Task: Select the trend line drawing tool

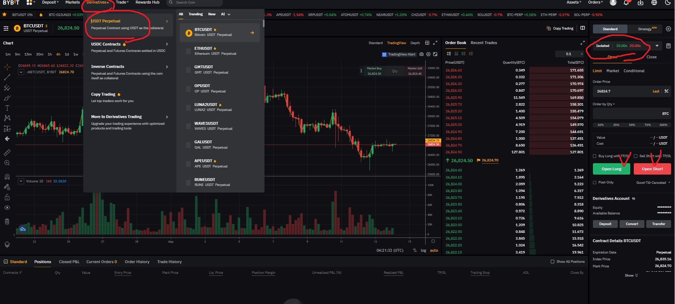Action: tap(7, 77)
